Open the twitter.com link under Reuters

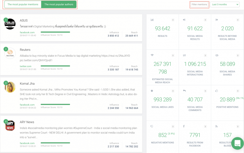point(25,66)
